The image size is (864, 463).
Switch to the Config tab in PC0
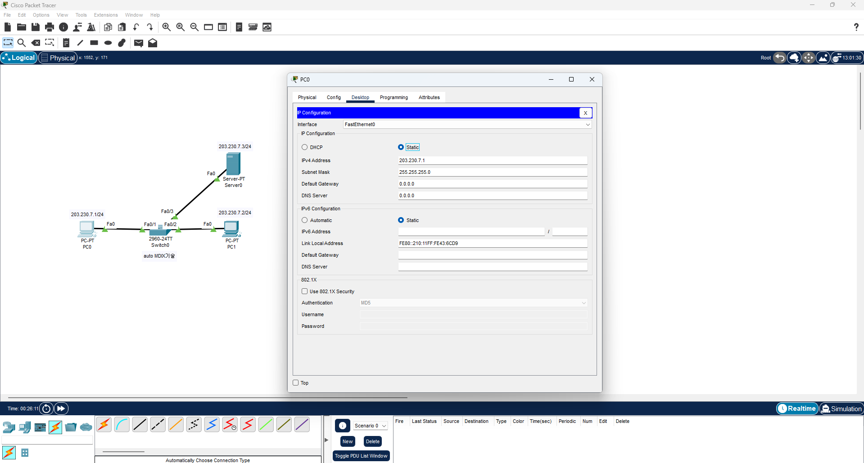pos(334,97)
